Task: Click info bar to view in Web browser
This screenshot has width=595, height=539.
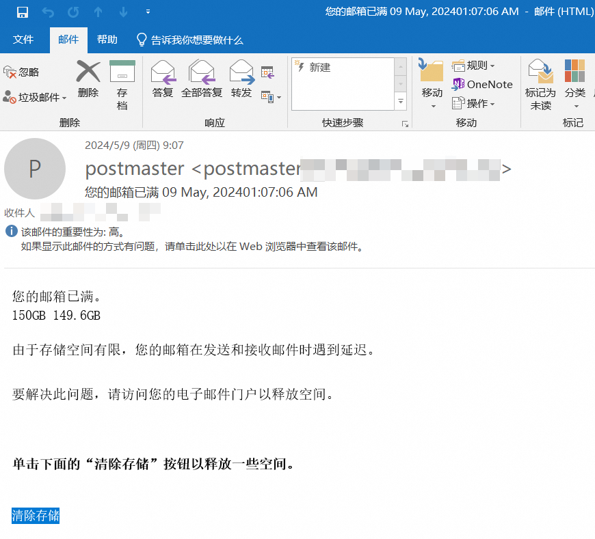Action: 191,247
